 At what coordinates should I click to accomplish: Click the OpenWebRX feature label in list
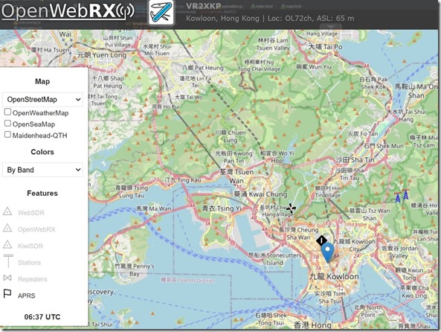pyautogui.click(x=36, y=229)
